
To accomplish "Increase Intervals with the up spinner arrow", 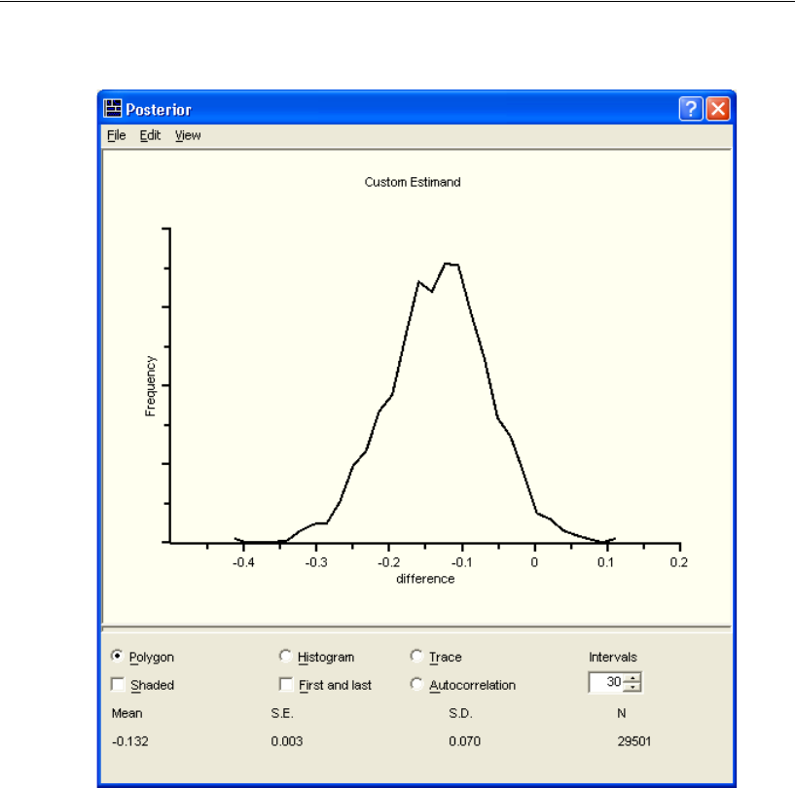I will click(x=632, y=677).
